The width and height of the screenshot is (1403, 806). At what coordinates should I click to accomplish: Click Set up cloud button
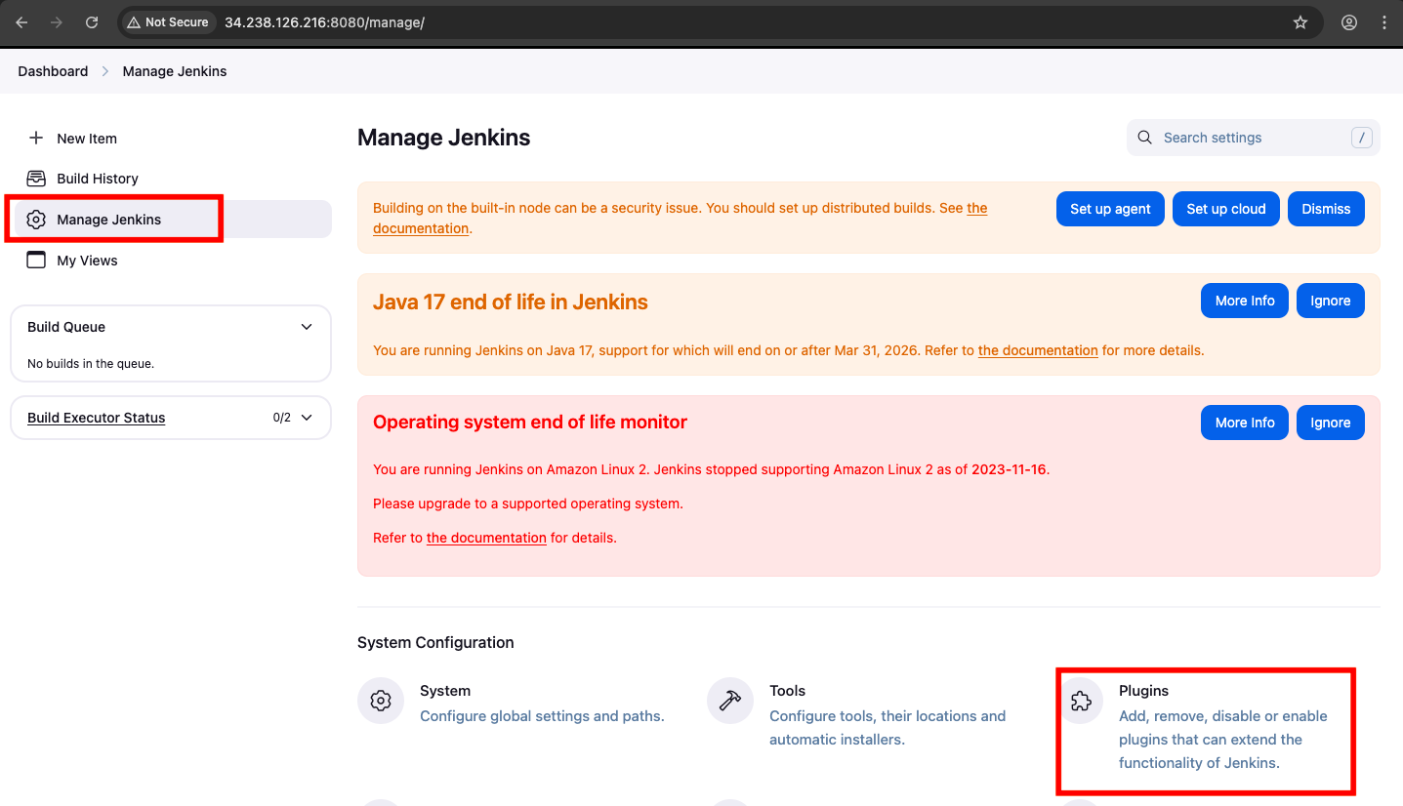point(1226,209)
